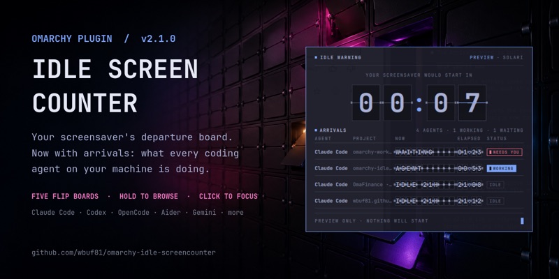Click the blinking cursor block in panel footer

(x=522, y=221)
